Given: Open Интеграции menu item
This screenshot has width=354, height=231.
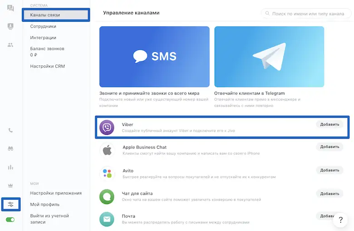Looking at the screenshot, I should click(43, 38).
